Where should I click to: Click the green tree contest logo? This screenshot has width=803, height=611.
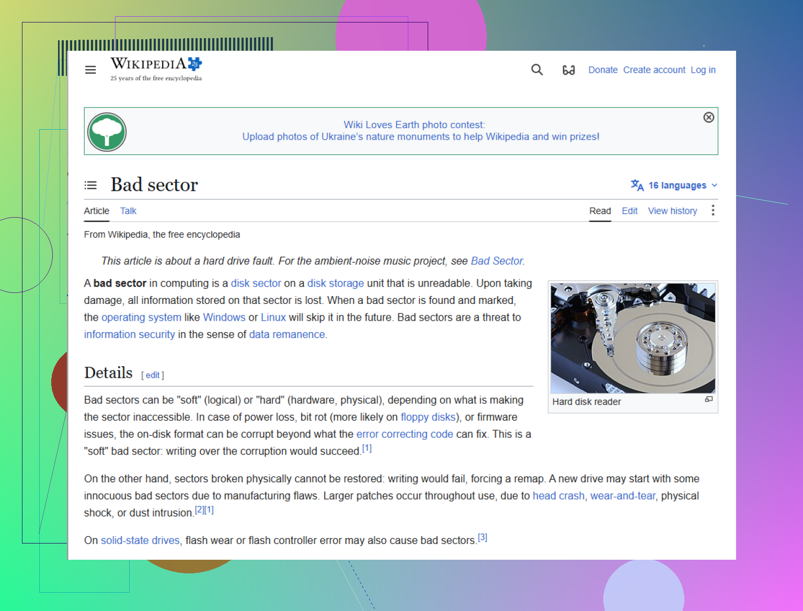(107, 132)
